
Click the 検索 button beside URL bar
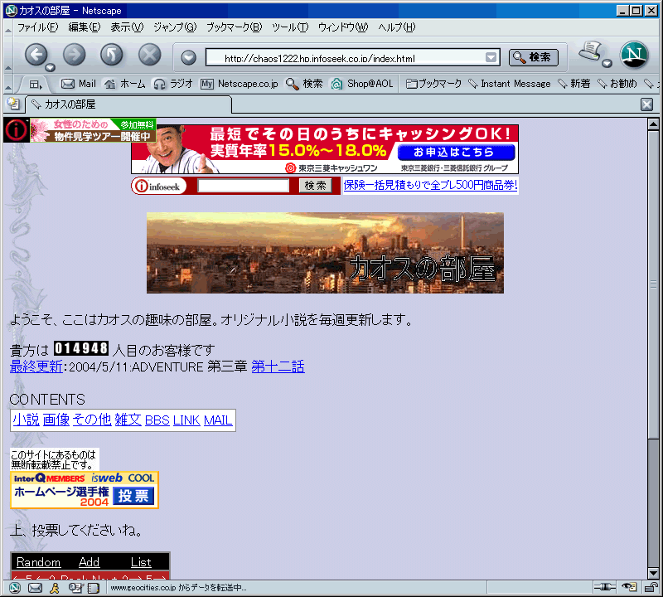point(534,57)
